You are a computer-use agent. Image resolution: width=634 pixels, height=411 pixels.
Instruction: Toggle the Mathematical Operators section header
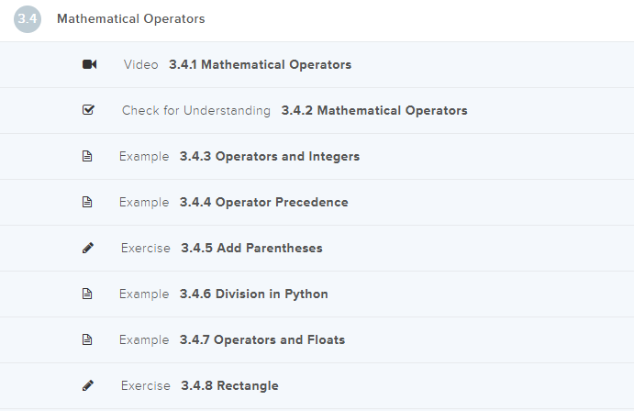[131, 19]
